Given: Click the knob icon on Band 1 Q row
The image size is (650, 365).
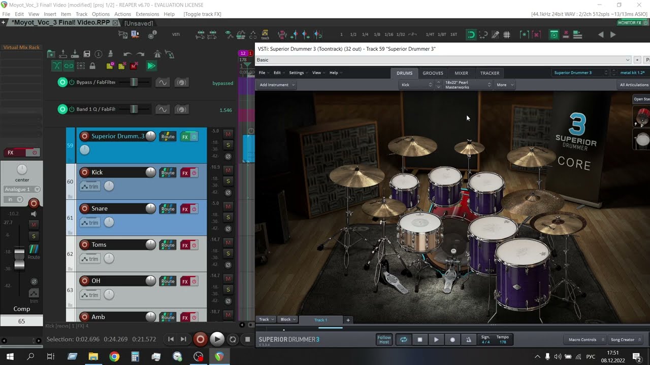Looking at the screenshot, I should pyautogui.click(x=181, y=109).
